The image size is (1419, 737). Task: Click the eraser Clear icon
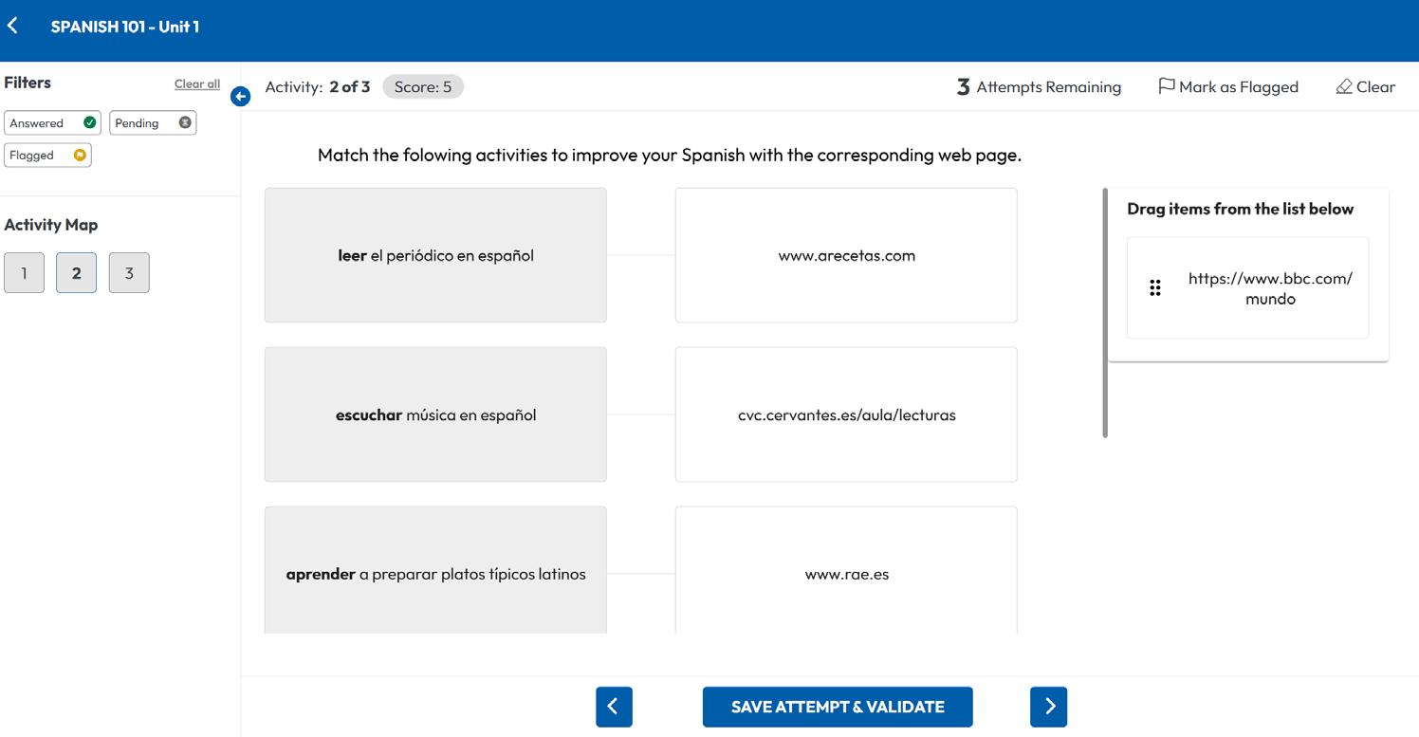(x=1343, y=87)
